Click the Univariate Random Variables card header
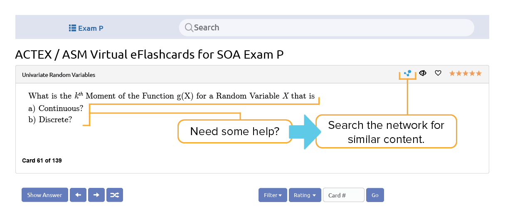The image size is (505, 217). click(59, 75)
